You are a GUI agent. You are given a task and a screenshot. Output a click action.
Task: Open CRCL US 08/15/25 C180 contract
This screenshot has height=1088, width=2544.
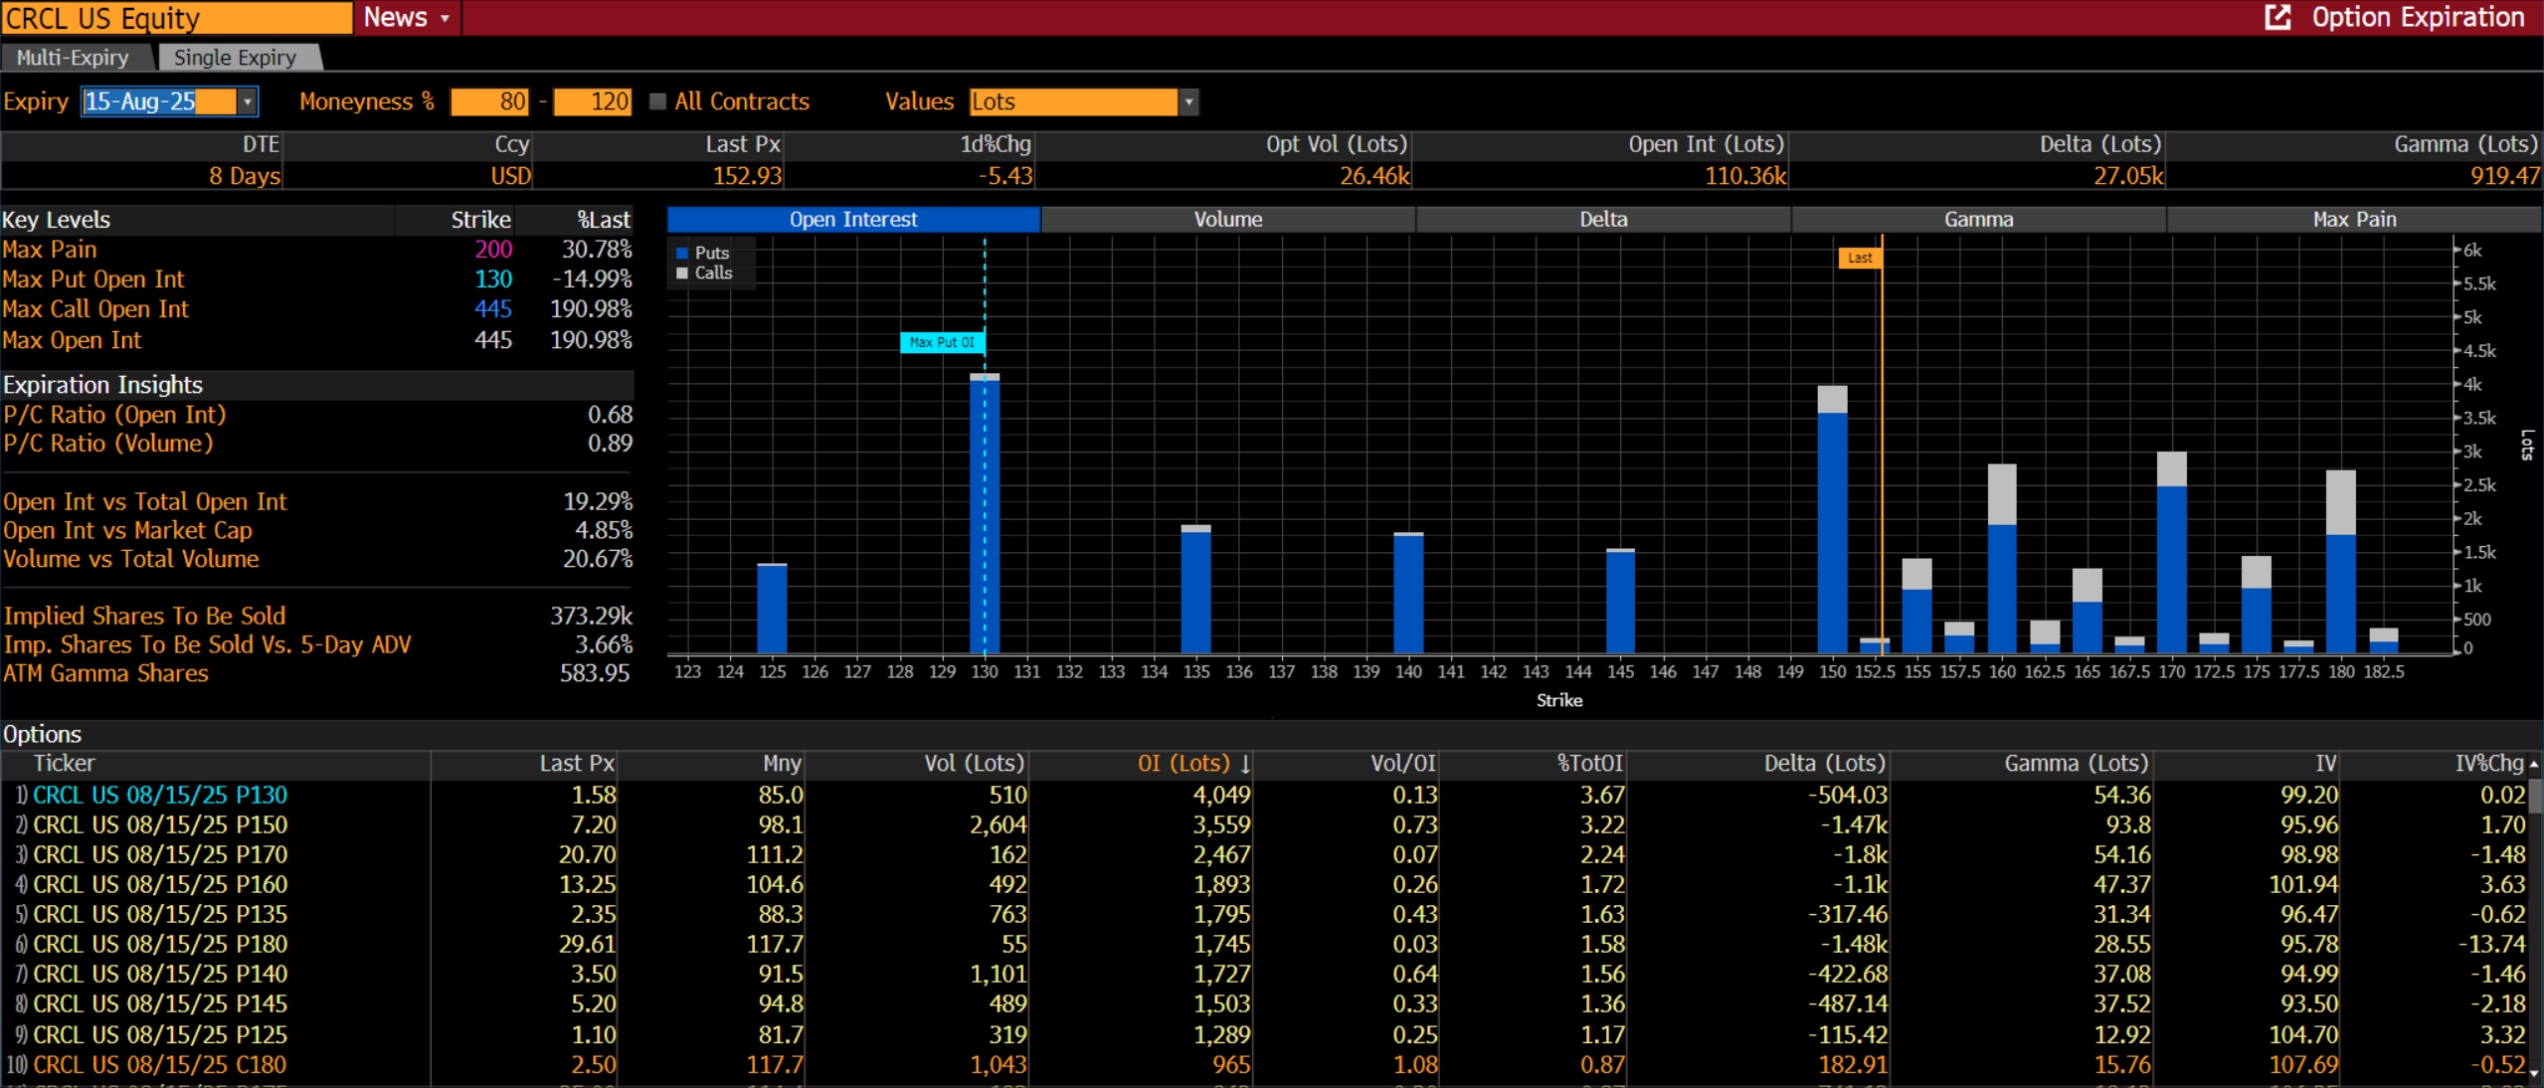(160, 1065)
